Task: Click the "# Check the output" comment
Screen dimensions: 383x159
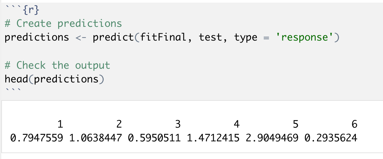Action: click(57, 65)
